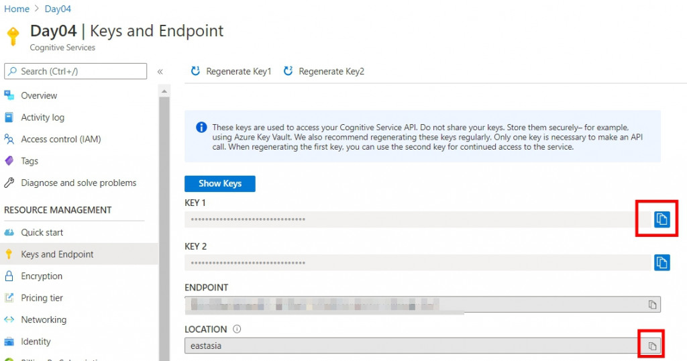Click the Pricing tier edit icon
The height and width of the screenshot is (361, 687).
pos(9,298)
